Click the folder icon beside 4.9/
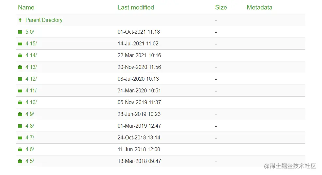Image resolution: width=322 pixels, height=175 pixels. pyautogui.click(x=20, y=114)
